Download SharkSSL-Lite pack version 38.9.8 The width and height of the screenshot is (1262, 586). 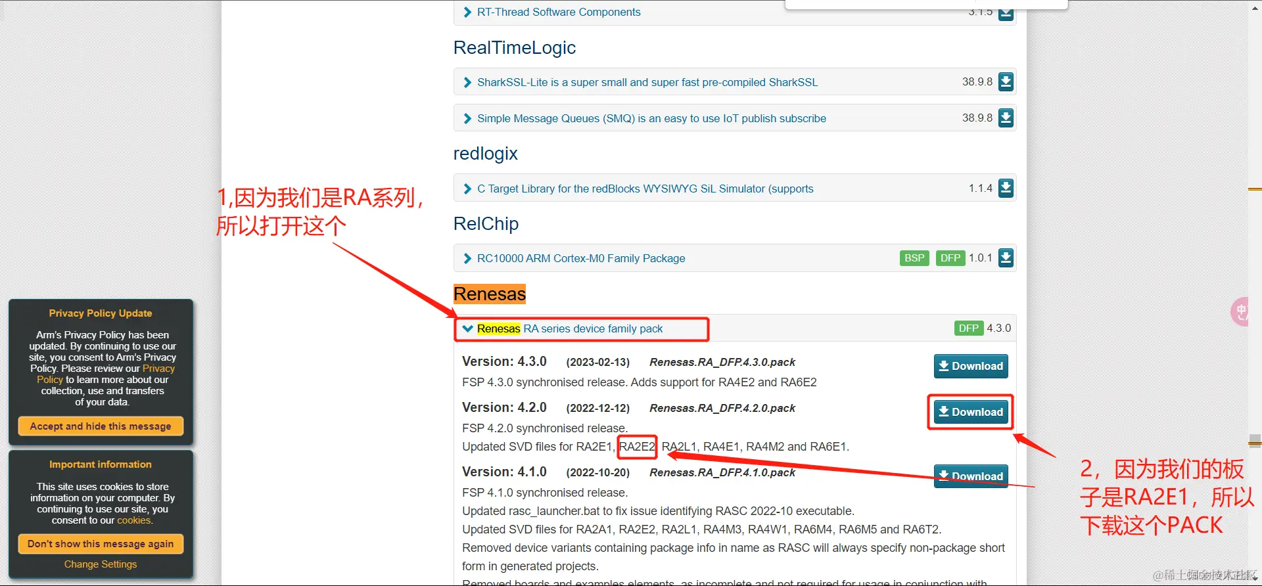1006,82
